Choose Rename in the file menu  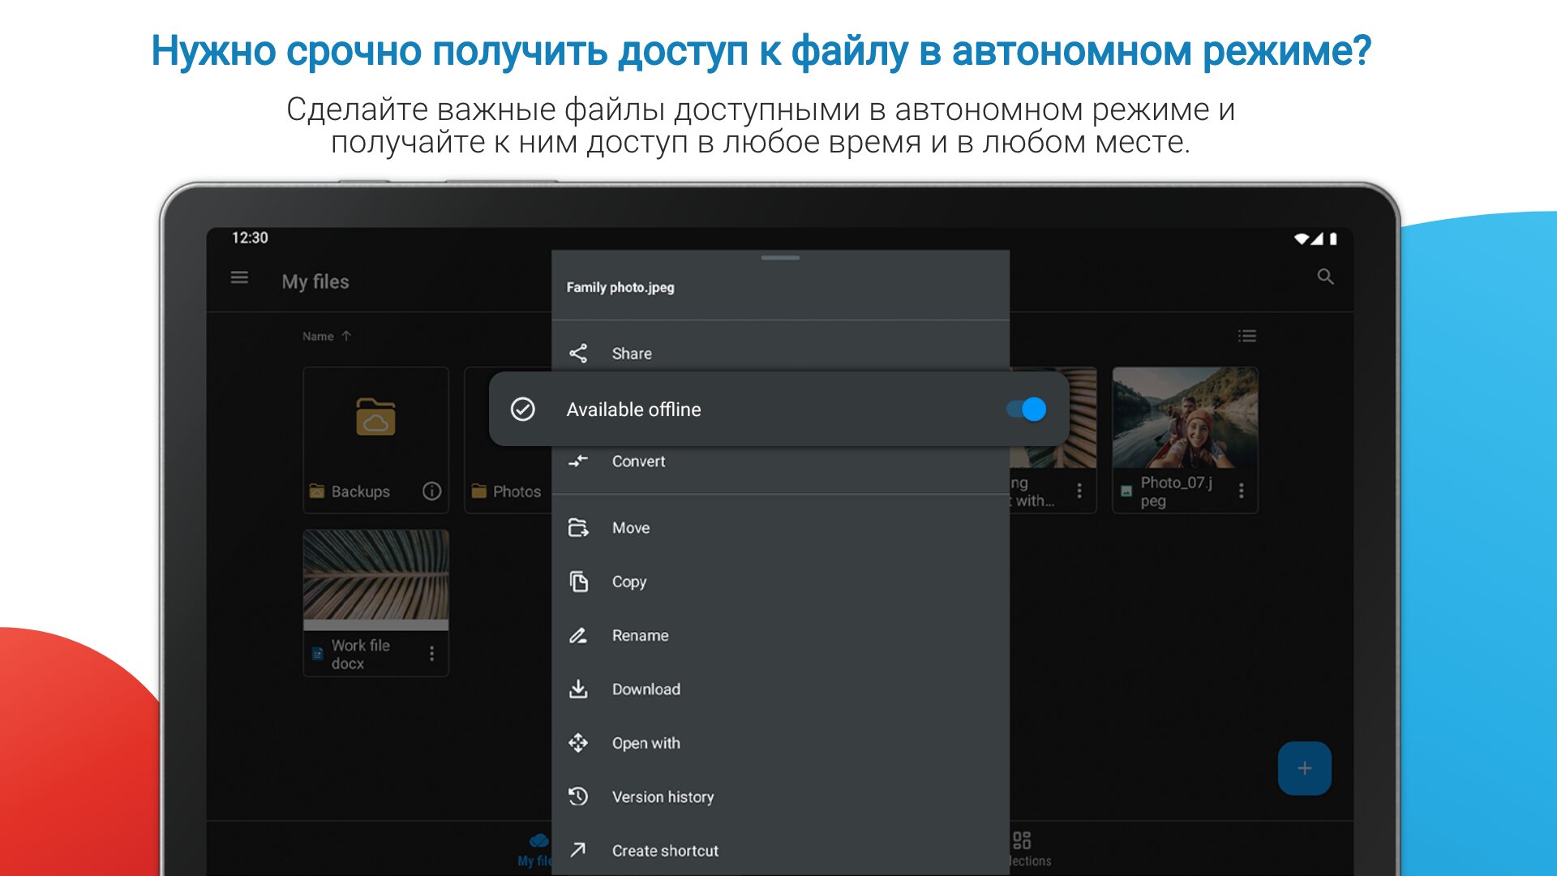point(640,636)
